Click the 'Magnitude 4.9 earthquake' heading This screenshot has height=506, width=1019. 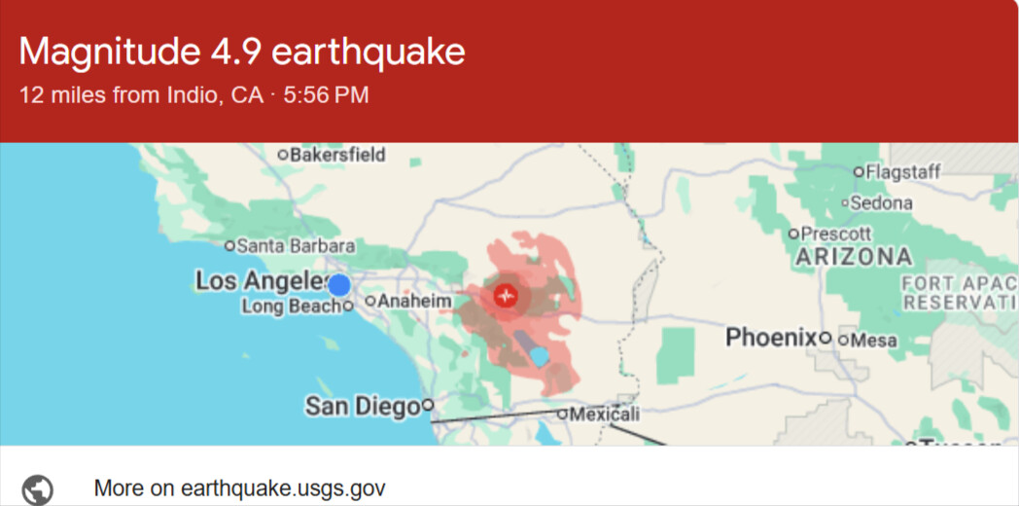click(242, 52)
